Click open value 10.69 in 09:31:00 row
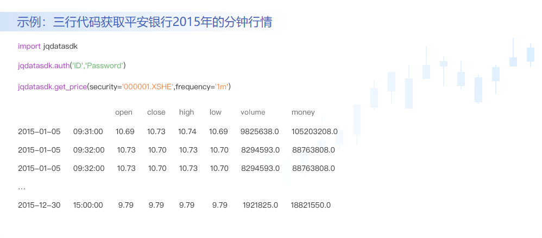 pyautogui.click(x=125, y=131)
